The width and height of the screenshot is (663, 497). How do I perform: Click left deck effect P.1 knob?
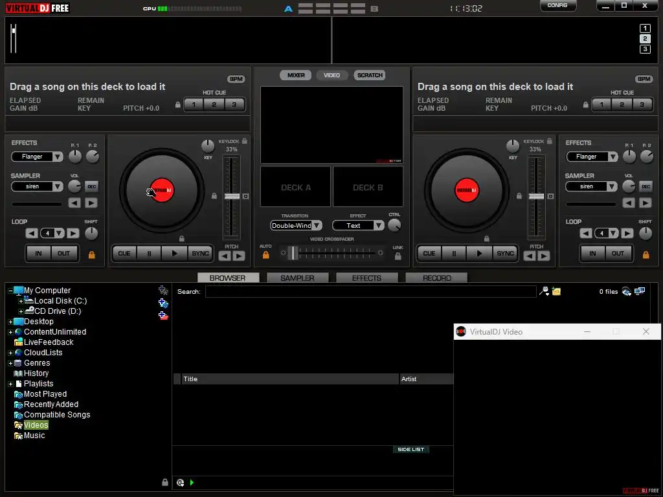tap(75, 157)
